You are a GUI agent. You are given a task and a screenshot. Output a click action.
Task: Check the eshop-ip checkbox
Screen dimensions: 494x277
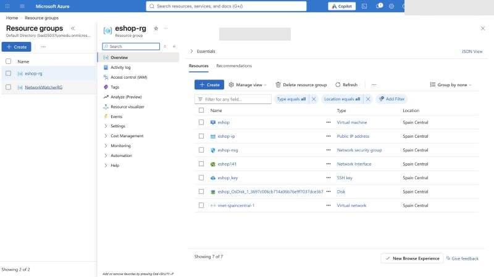[x=201, y=136]
